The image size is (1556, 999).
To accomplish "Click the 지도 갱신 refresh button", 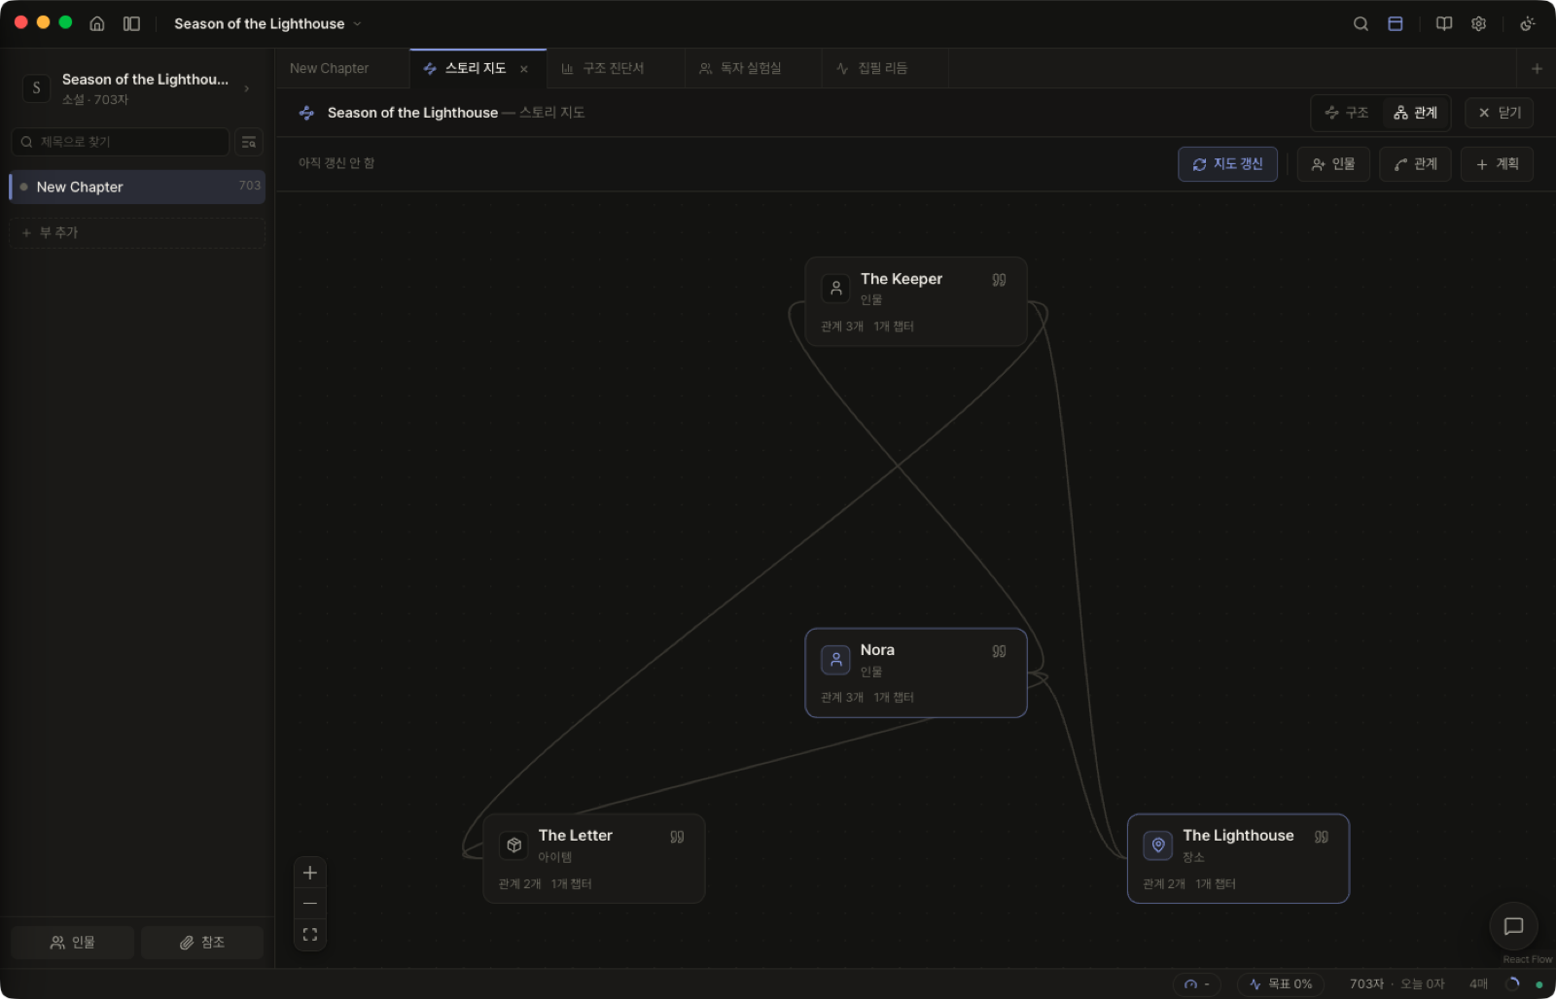I will [x=1227, y=164].
